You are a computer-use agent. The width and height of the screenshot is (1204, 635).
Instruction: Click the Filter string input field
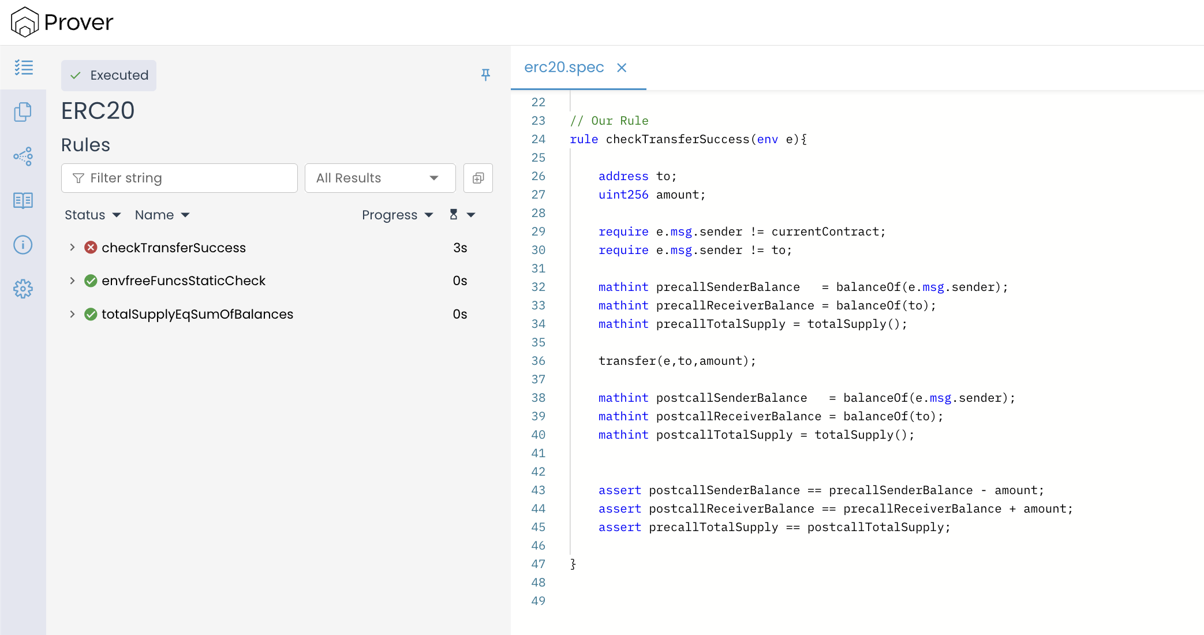[180, 178]
